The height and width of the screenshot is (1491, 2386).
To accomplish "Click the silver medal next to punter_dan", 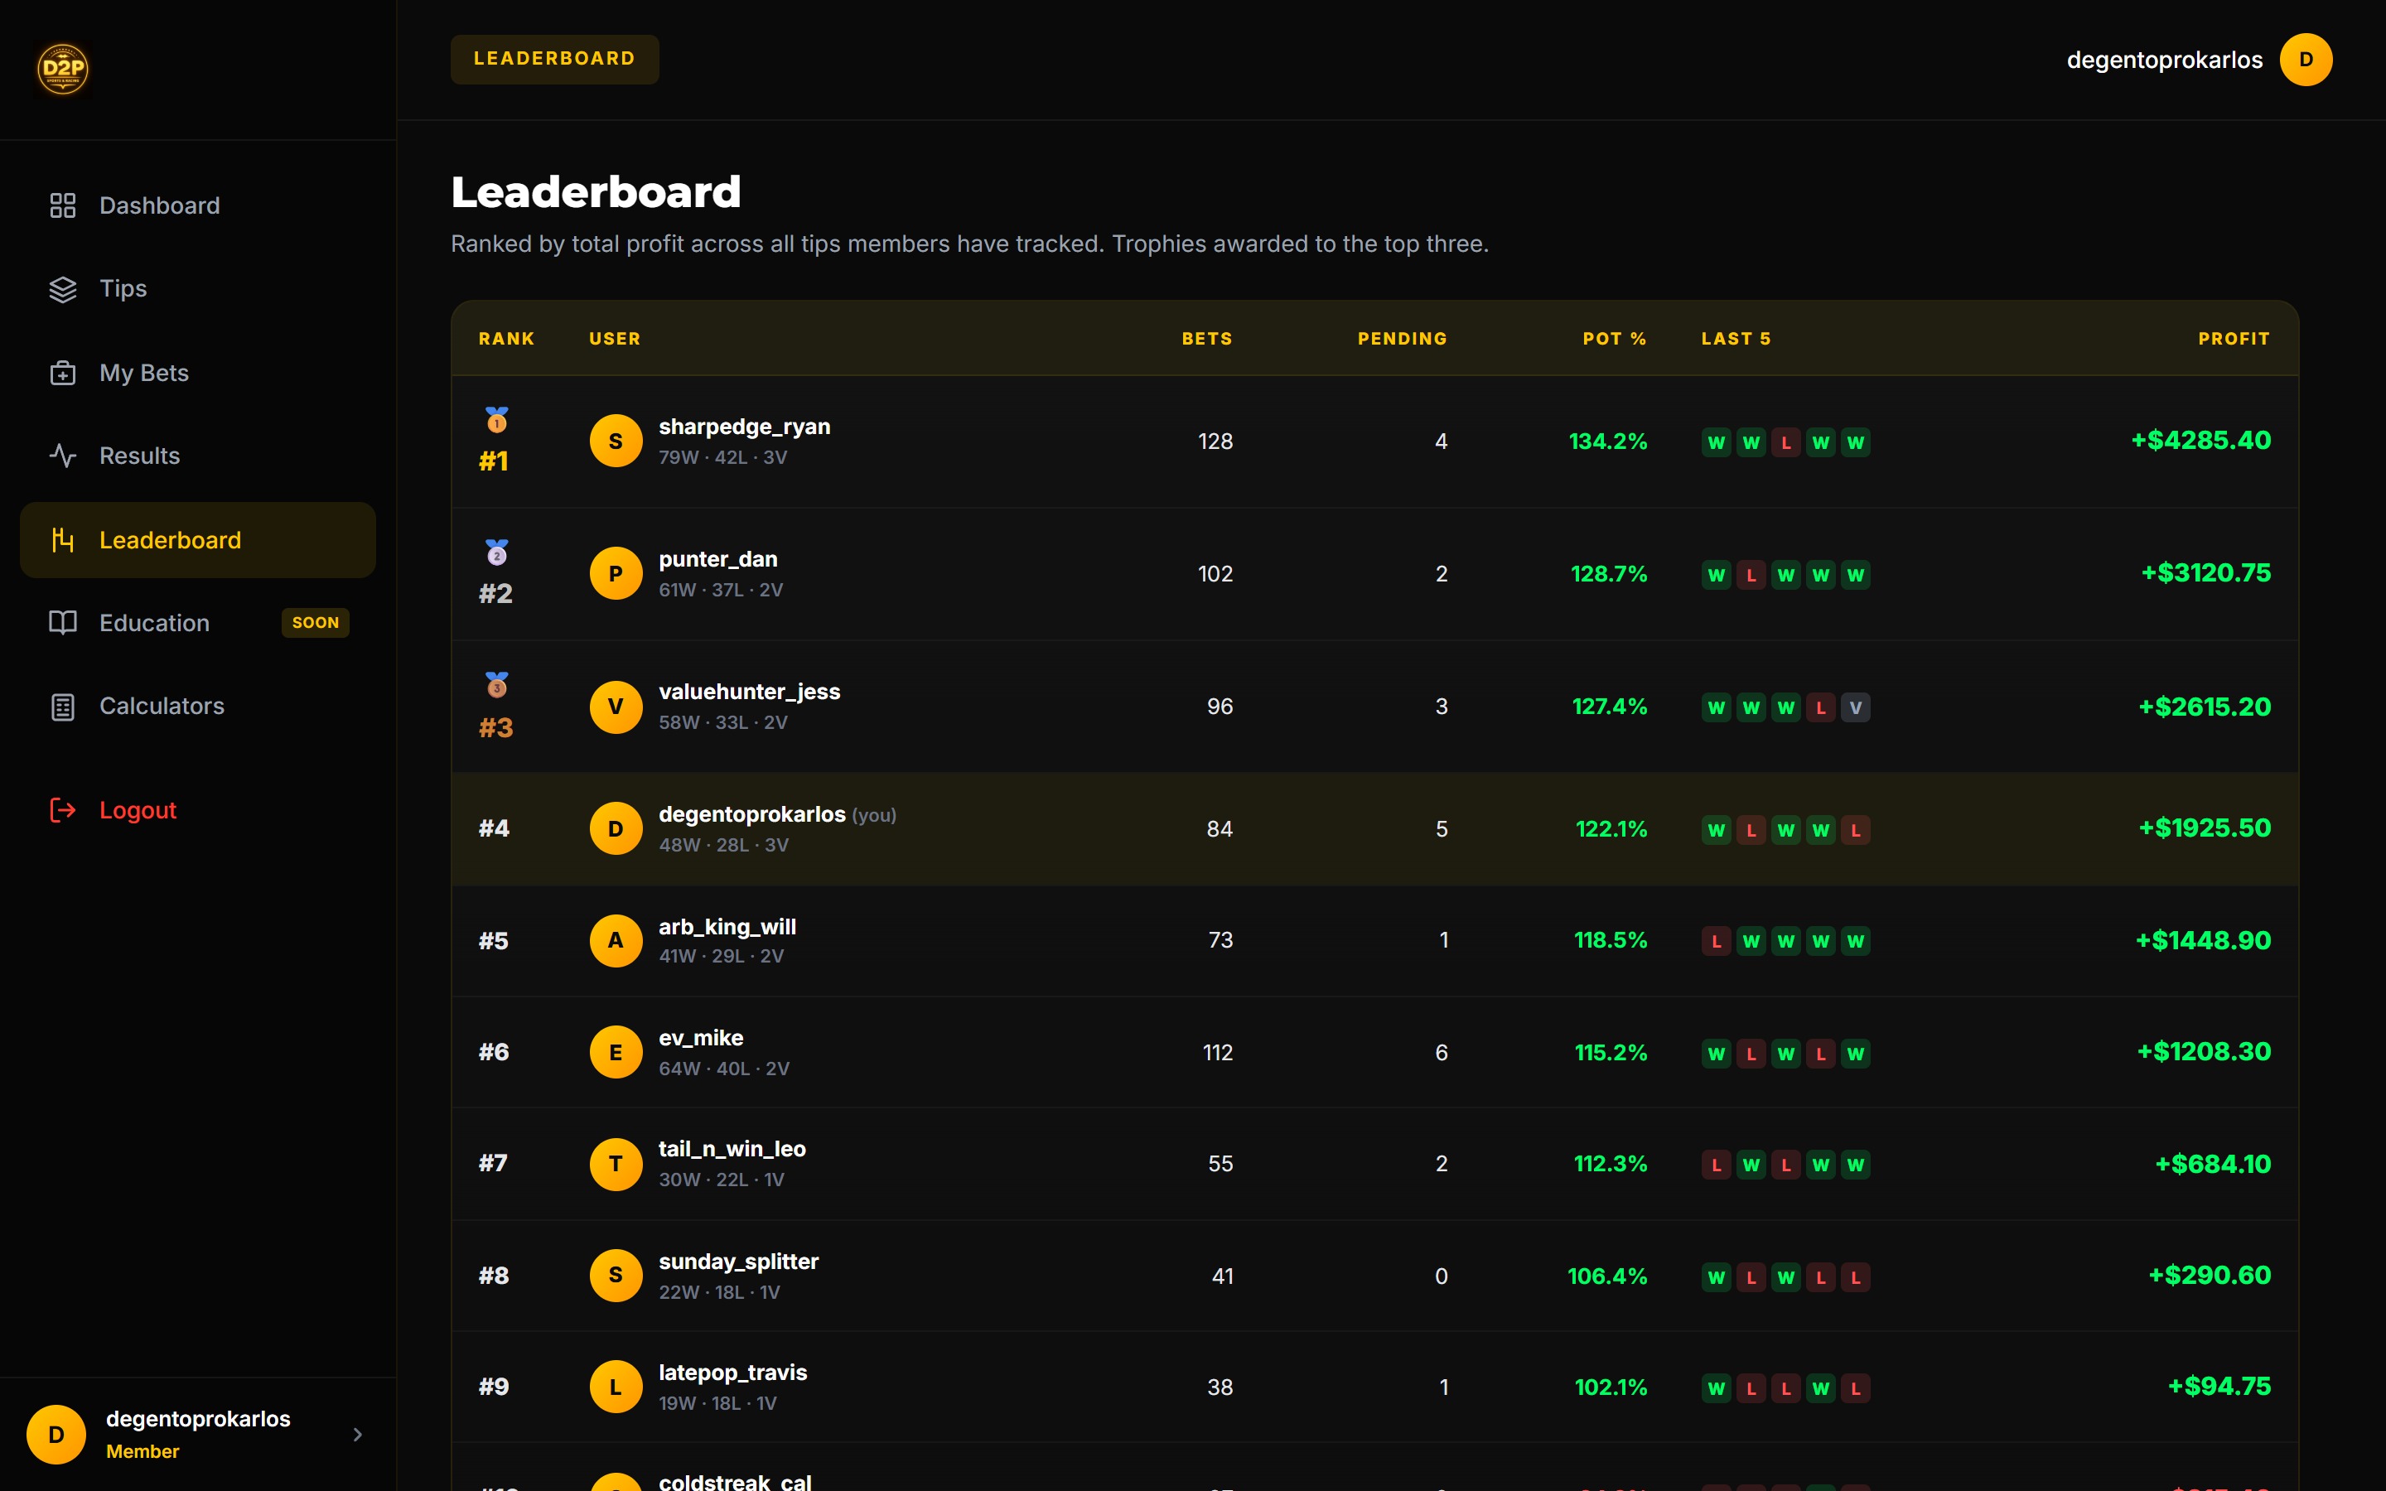I will click(x=496, y=552).
